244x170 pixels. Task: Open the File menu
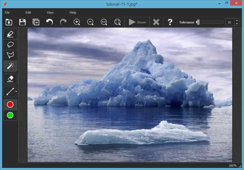click(x=7, y=12)
